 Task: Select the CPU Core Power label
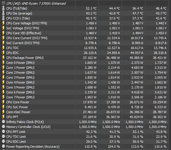[x=18, y=102]
